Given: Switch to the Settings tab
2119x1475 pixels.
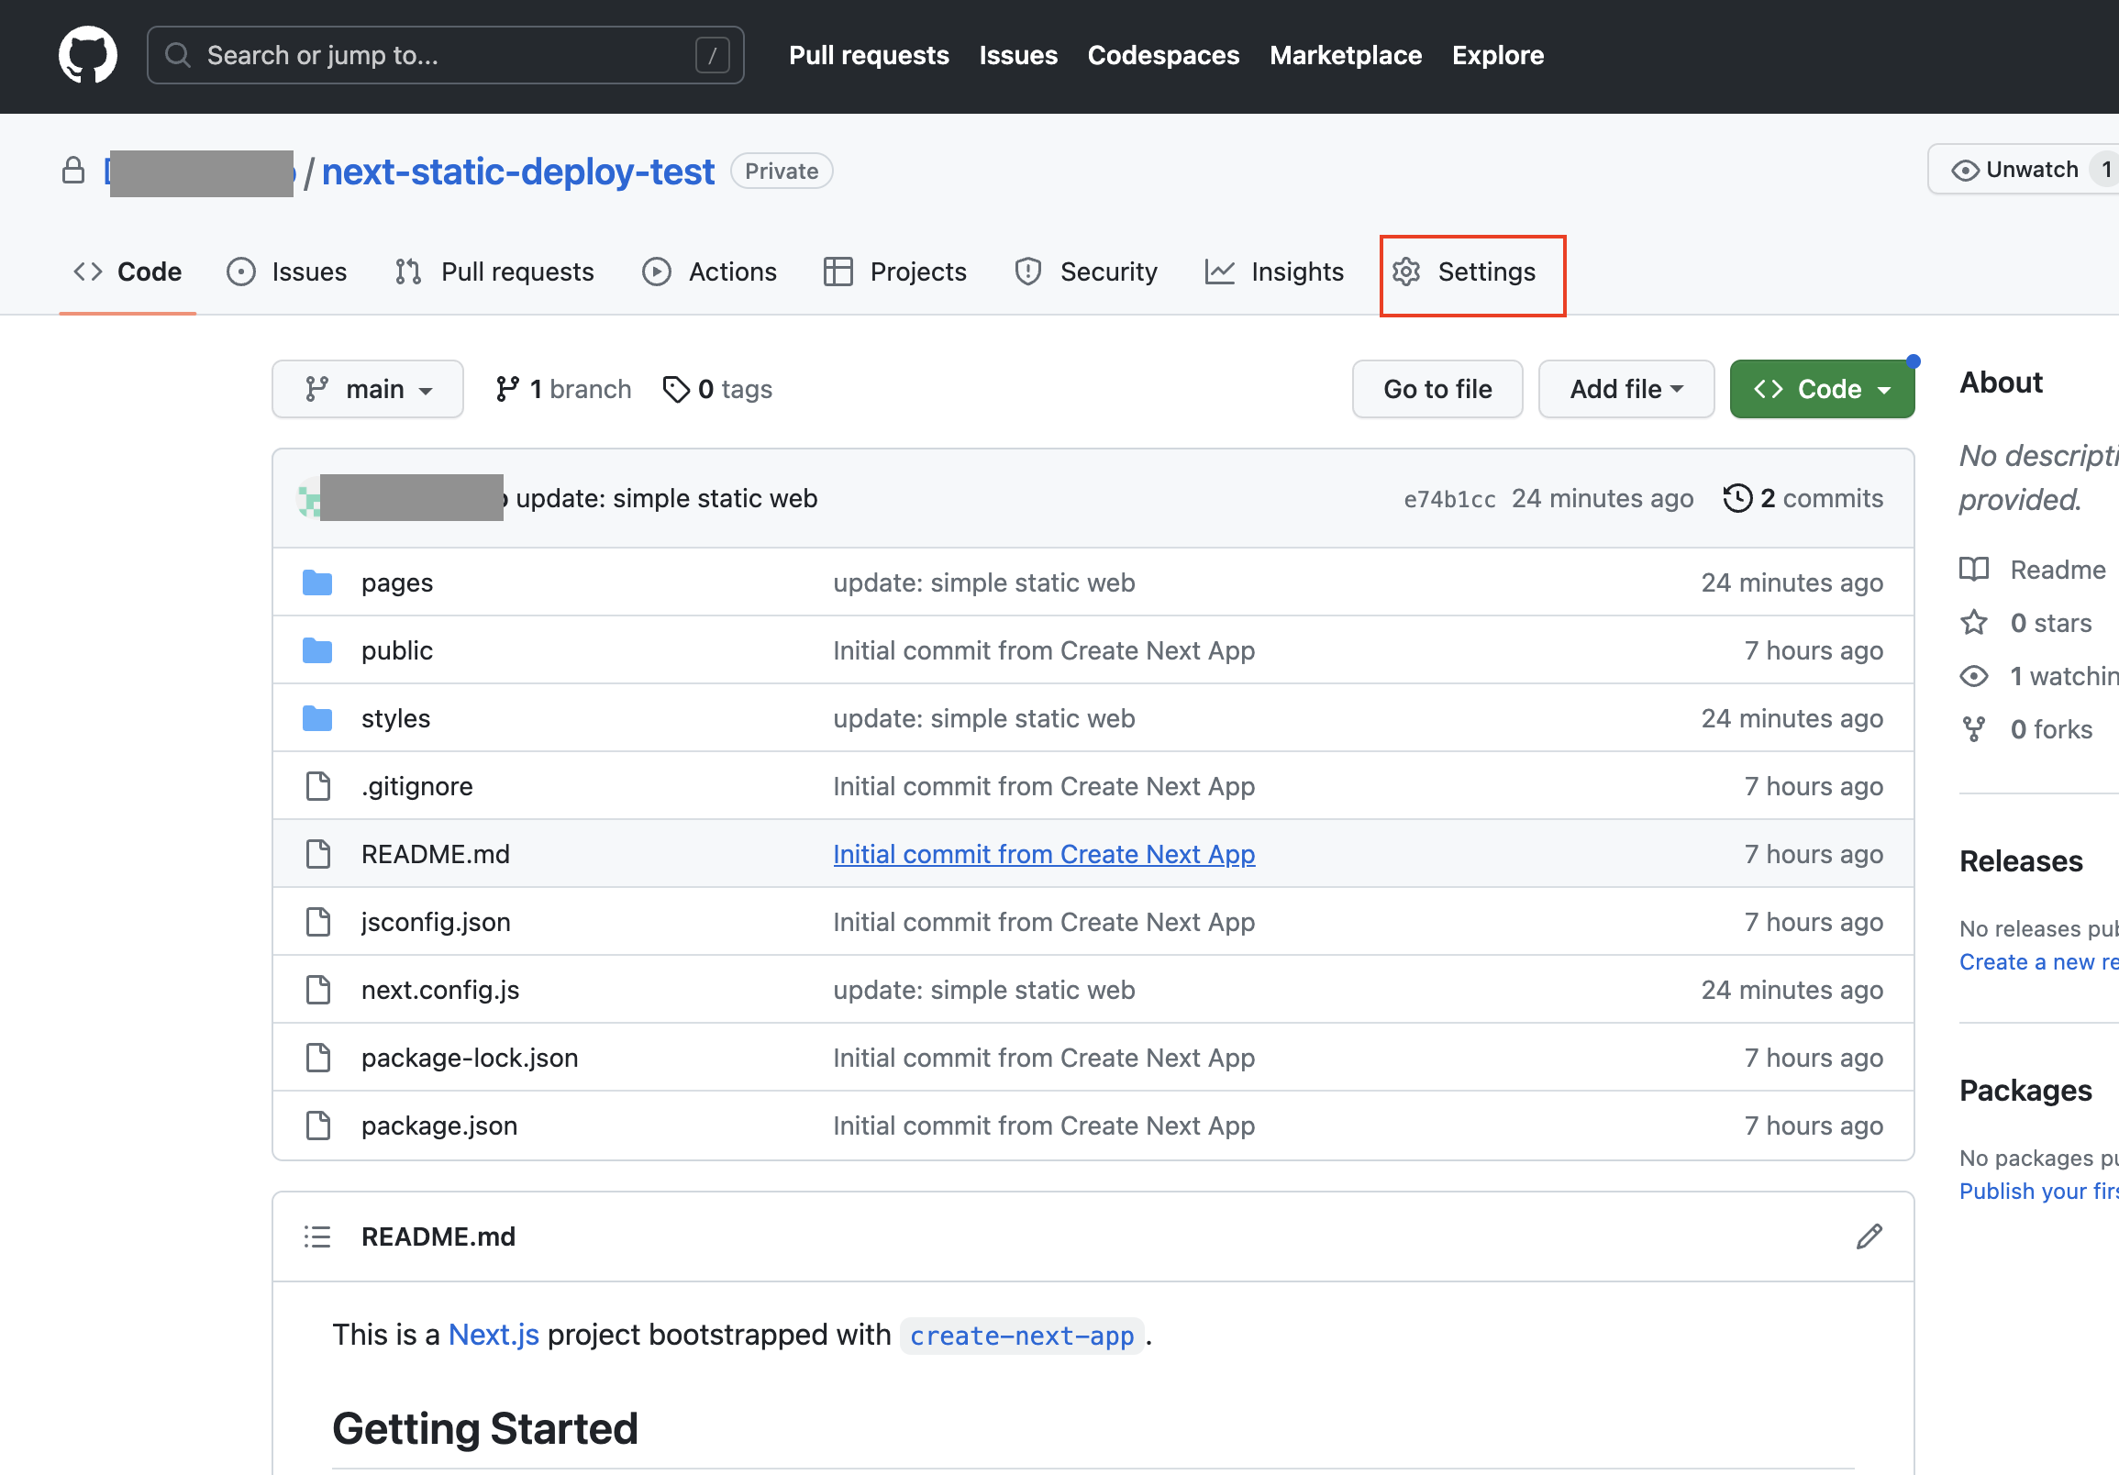Looking at the screenshot, I should (1472, 272).
